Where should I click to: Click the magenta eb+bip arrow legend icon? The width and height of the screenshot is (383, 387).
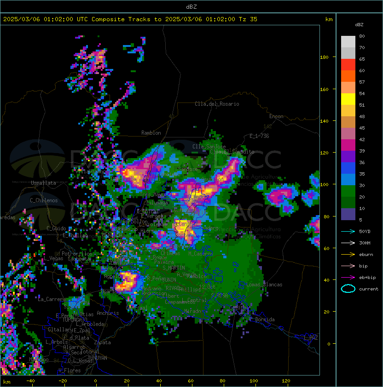pyautogui.click(x=348, y=278)
